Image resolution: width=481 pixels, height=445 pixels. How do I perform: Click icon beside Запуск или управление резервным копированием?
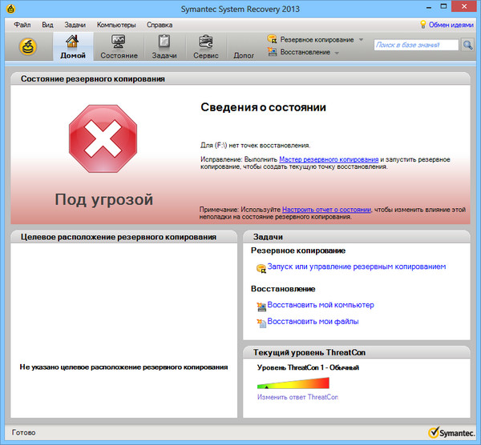coord(261,269)
